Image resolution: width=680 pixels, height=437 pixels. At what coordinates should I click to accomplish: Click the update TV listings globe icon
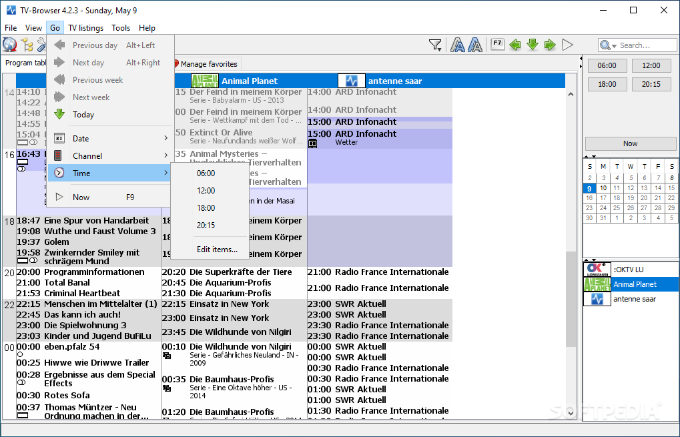tap(9, 45)
